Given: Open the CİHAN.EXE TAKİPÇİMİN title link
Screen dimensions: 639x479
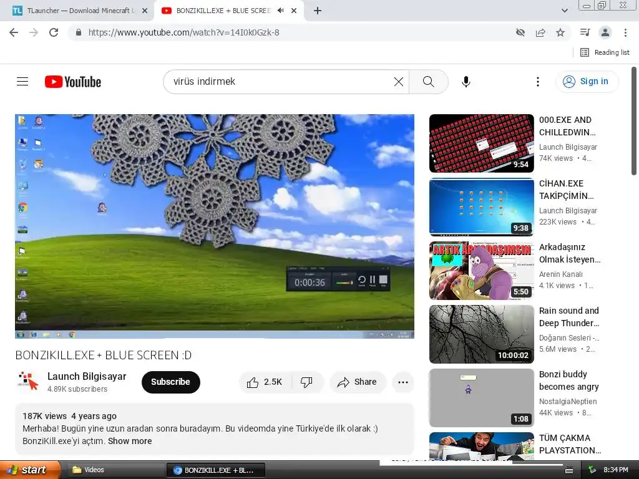Looking at the screenshot, I should pos(566,190).
